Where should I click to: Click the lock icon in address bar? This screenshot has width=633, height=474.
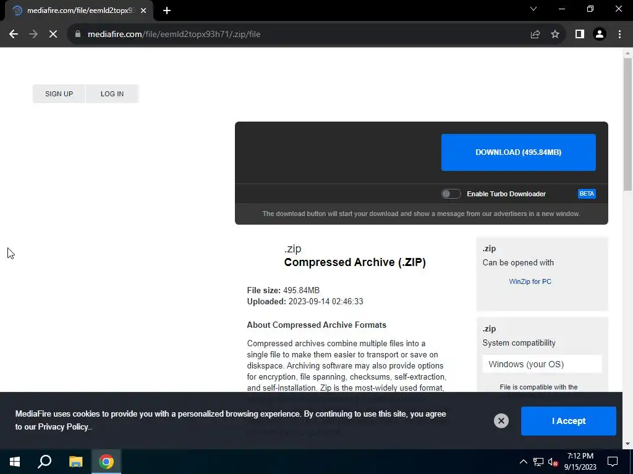[78, 35]
